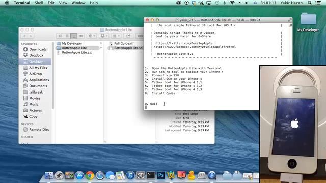Select Desktop in Finder sidebar

35,62
